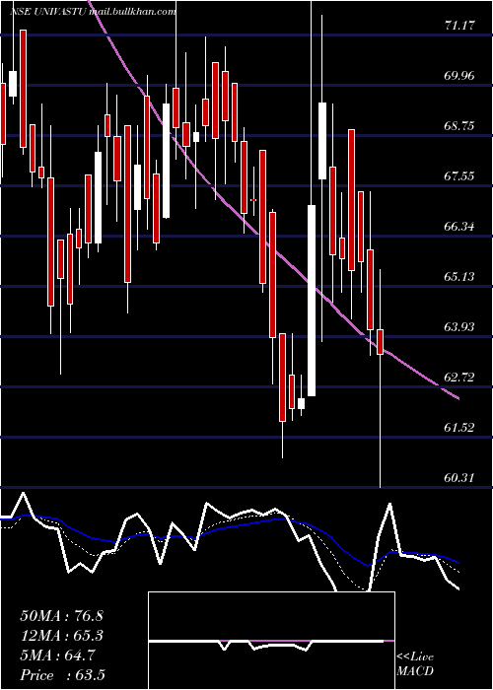Click the 60.31 price axis label

coord(459,477)
